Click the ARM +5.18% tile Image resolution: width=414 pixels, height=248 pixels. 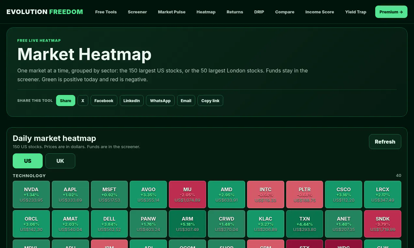coord(187,224)
